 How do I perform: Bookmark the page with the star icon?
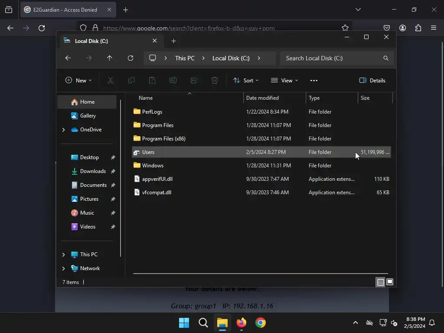point(345,28)
